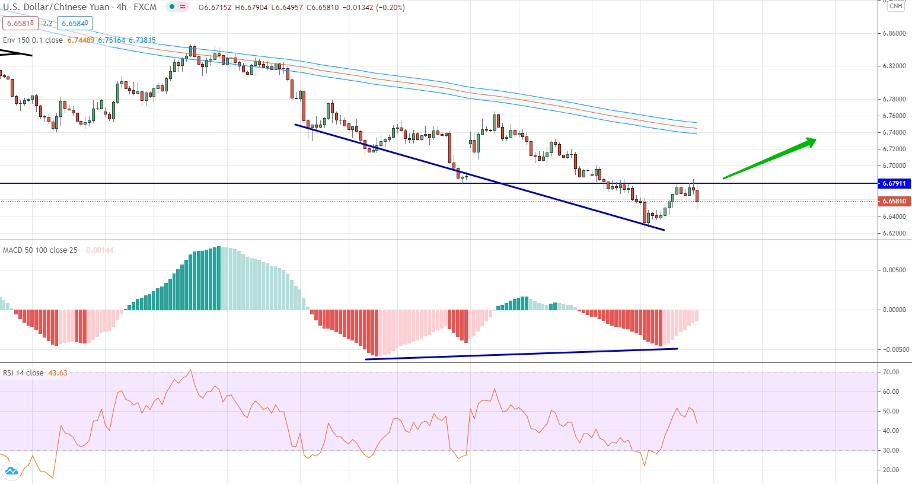Click the low value L6.64957
The image size is (912, 484).
288,8
